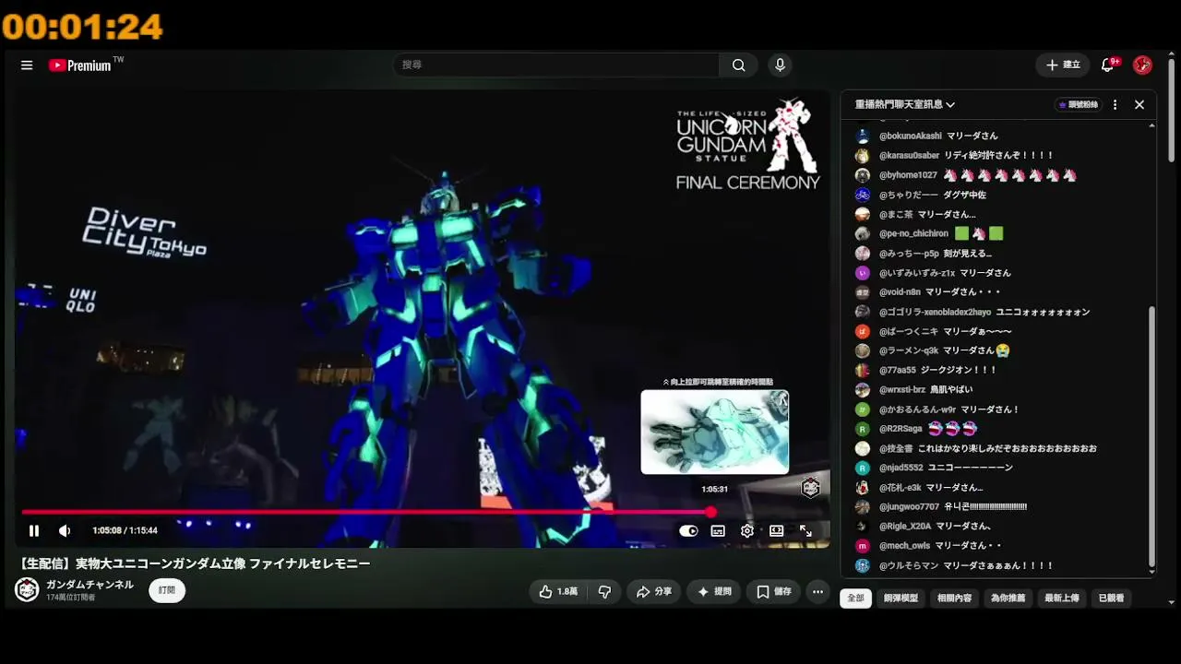This screenshot has height=664, width=1181.
Task: Select the 全部 filter chip
Action: tap(856, 599)
